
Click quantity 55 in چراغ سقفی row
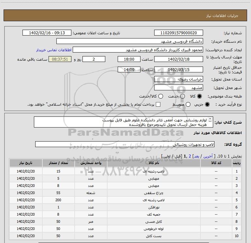point(58,193)
